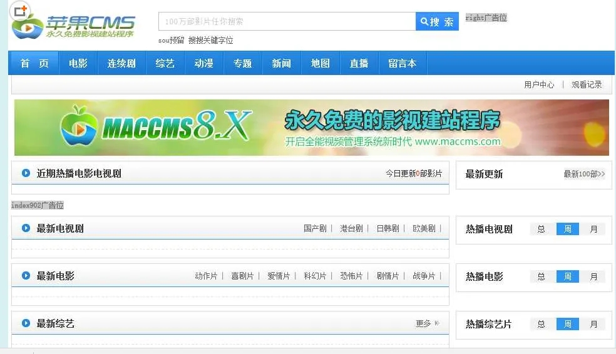
Task: Click the play icon beside 近期热播电影电视剧
Action: 26,173
